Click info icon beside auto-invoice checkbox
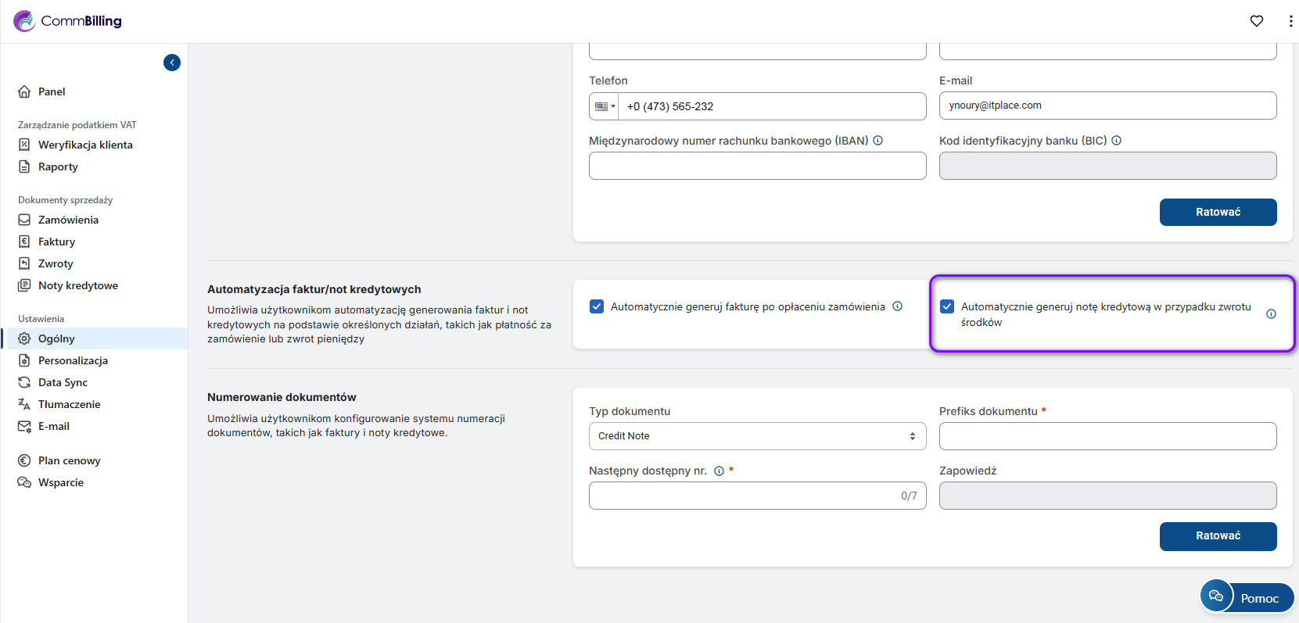This screenshot has width=1299, height=623. click(x=898, y=306)
